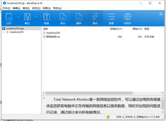The height and width of the screenshot is (121, 166).
Task: Click the yellow archive icon in status bar
Action: 108,117
